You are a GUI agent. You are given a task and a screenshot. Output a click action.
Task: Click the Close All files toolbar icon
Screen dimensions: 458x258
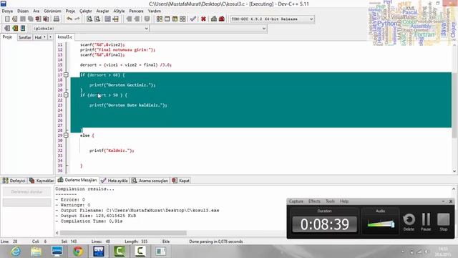[x=46, y=19]
